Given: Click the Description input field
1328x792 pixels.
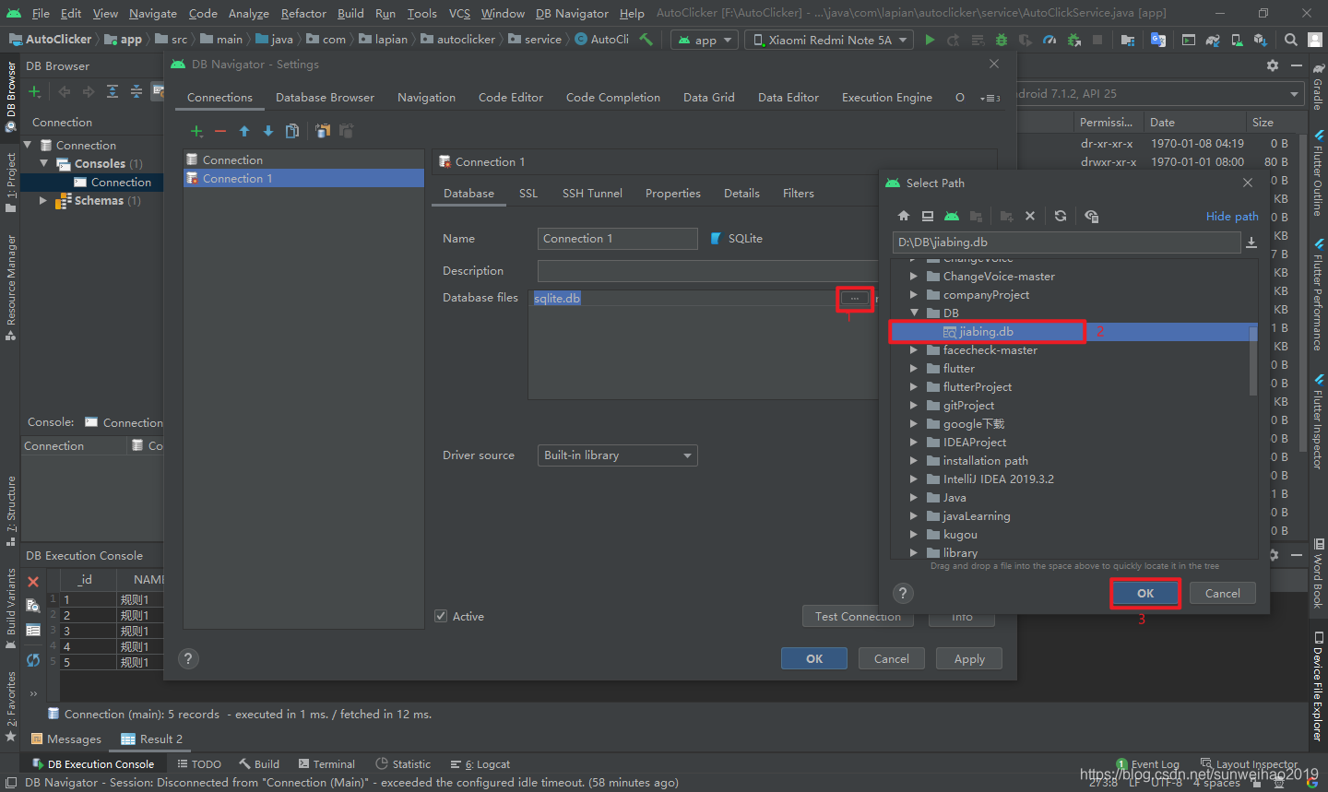Looking at the screenshot, I should [x=707, y=271].
